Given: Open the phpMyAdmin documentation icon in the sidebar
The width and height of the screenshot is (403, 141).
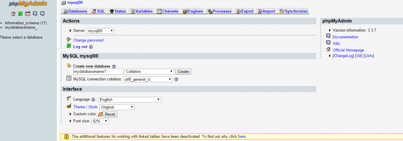Looking at the screenshot, I should (x=35, y=14).
